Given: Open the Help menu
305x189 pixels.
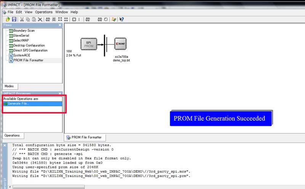Looking at the screenshot, I should [74, 12].
